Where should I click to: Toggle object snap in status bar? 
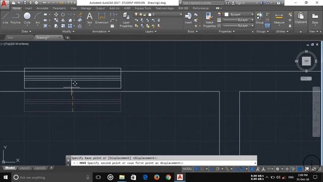(x=242, y=169)
